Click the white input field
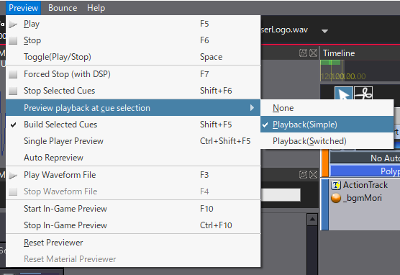400x275 pixels. coord(281,195)
